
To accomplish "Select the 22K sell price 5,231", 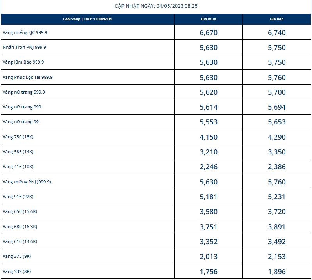I will 277,197.
